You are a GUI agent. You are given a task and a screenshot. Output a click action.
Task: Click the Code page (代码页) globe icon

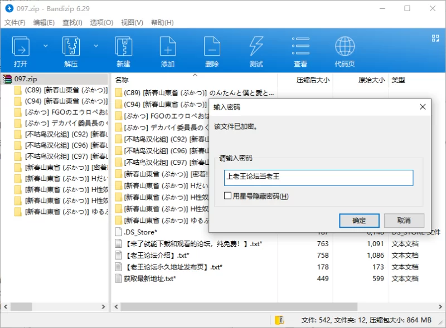[345, 50]
